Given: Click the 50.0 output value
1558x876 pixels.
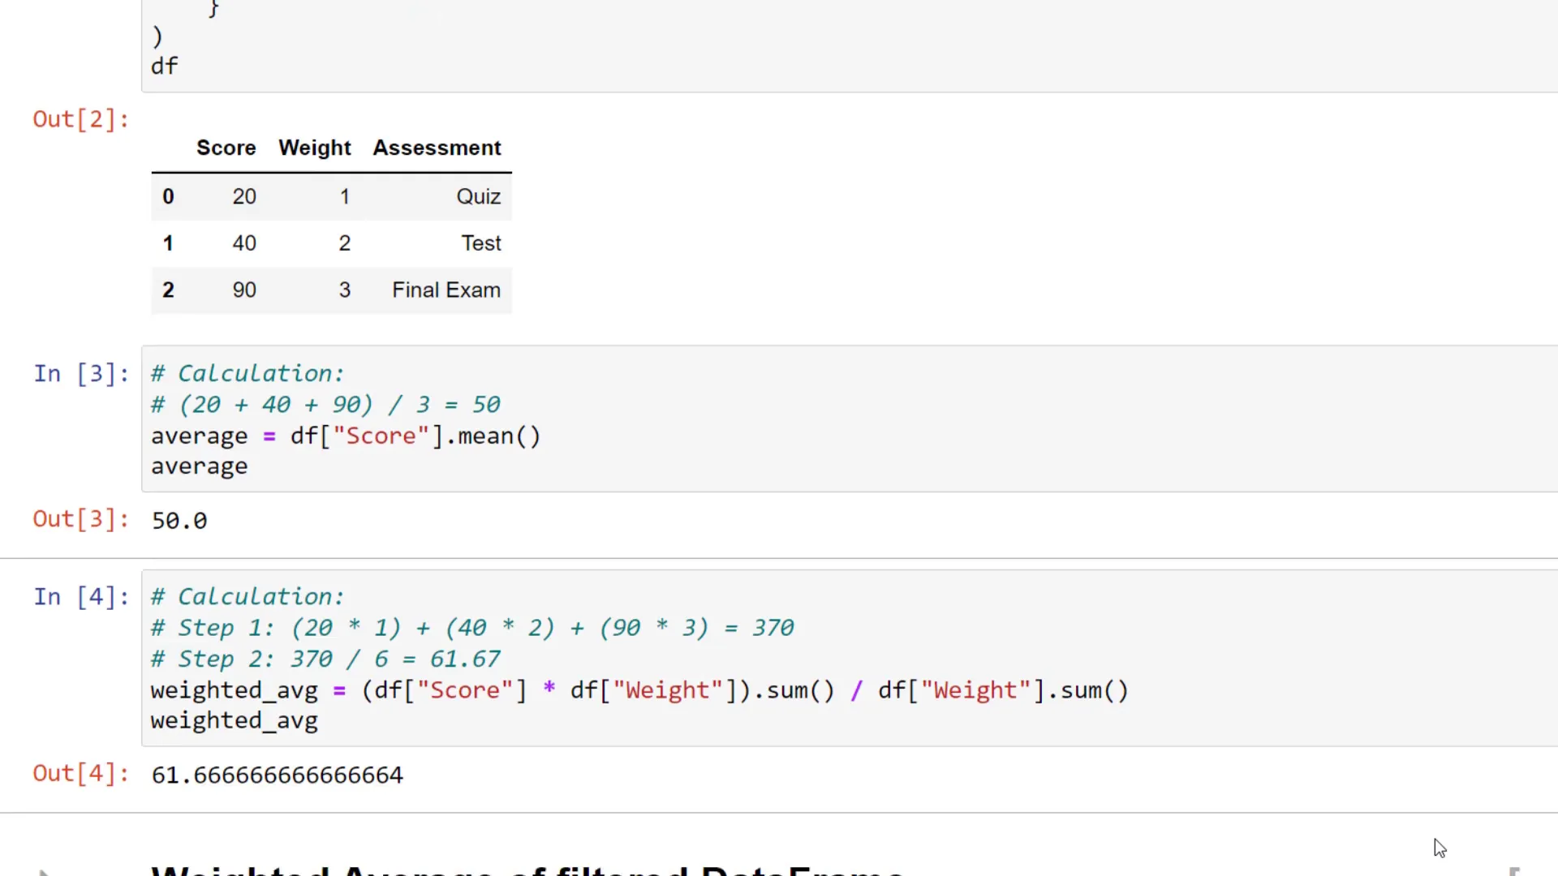Looking at the screenshot, I should pos(179,520).
